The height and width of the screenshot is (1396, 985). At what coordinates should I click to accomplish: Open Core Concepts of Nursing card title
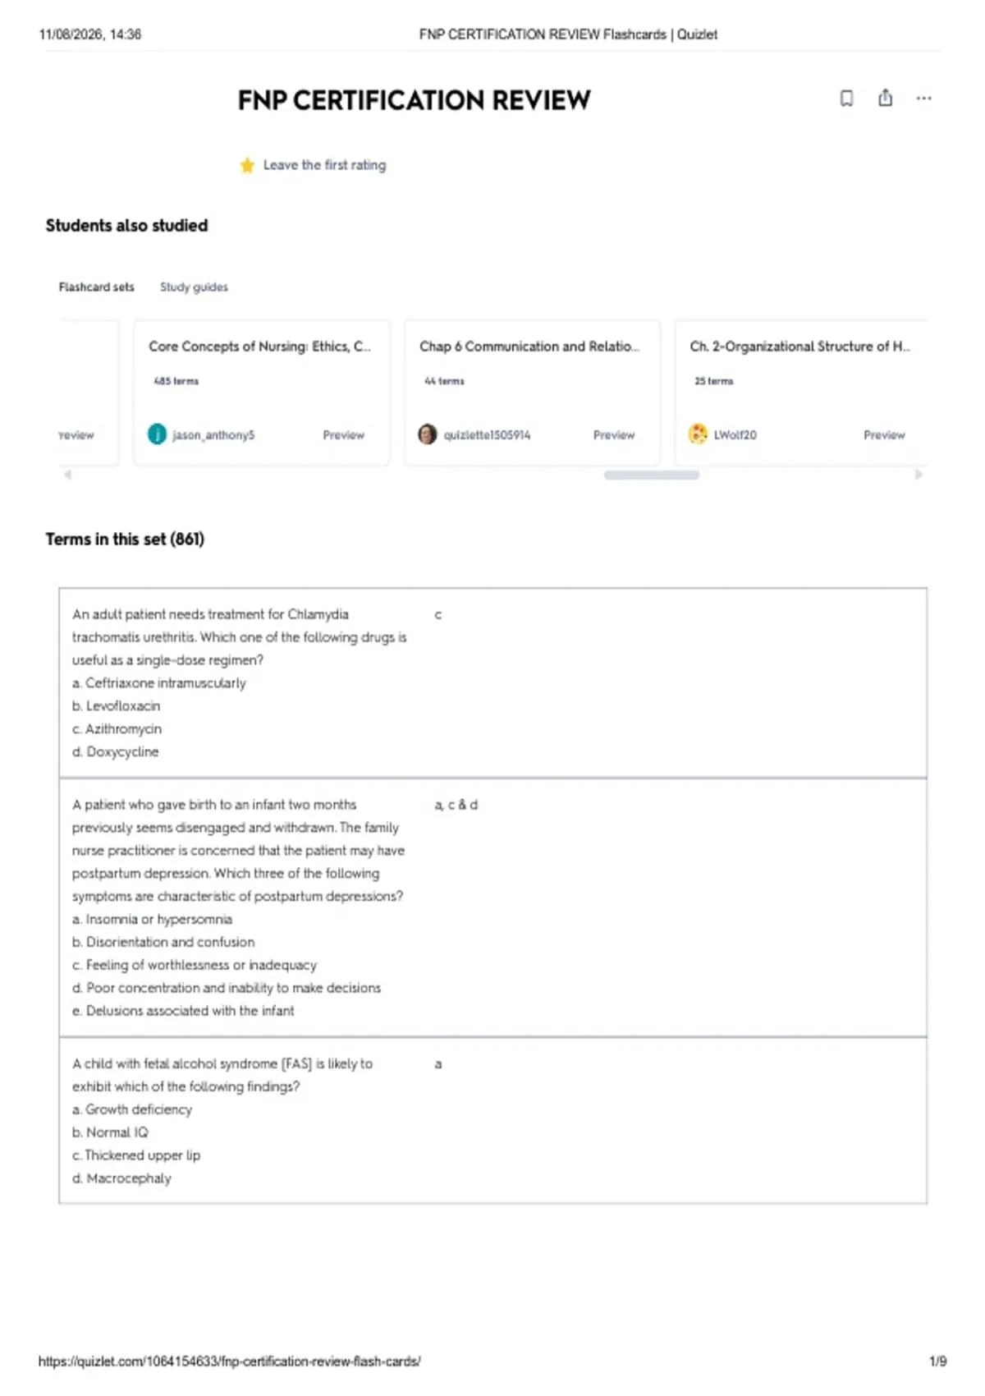tap(259, 347)
